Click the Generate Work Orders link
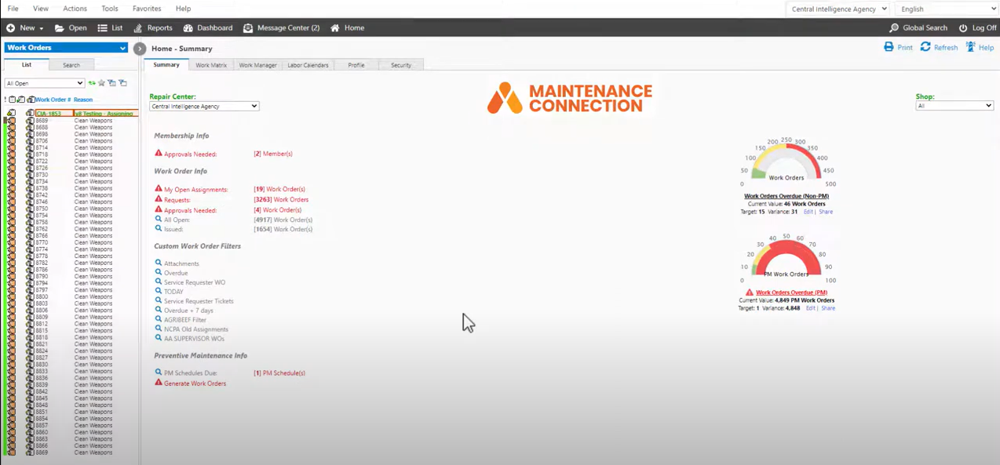The width and height of the screenshot is (1000, 465). [x=195, y=383]
